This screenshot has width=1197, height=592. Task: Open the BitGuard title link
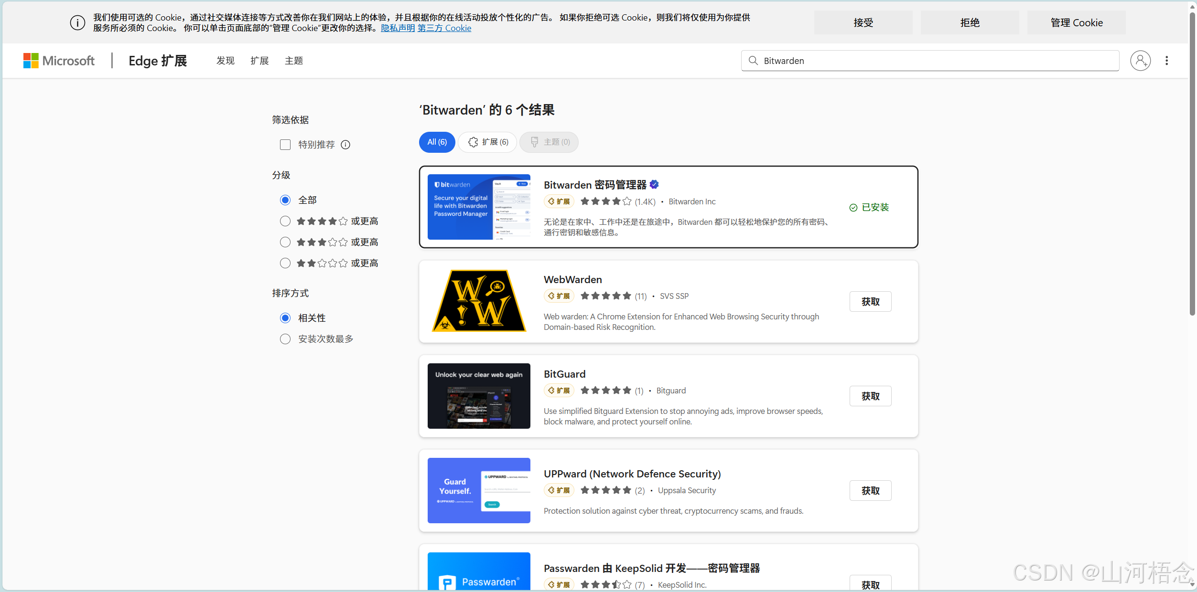[x=564, y=374]
